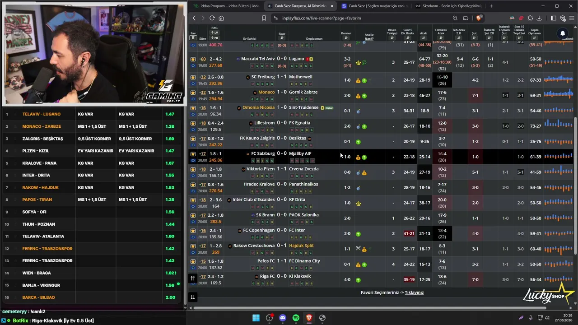The width and height of the screenshot is (578, 325).
Task: Click the page vertical scrollbar
Action: pos(575,185)
